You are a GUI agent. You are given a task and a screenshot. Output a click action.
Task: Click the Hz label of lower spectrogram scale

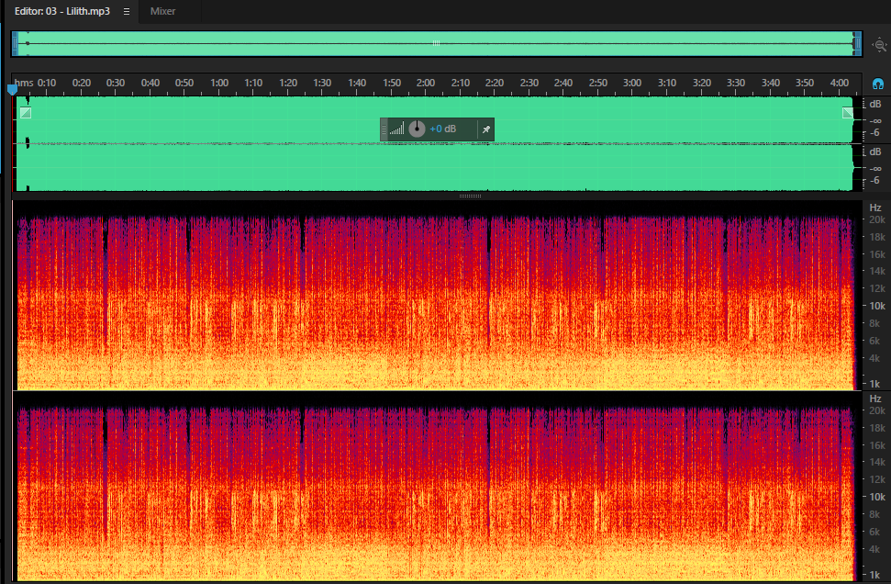875,399
